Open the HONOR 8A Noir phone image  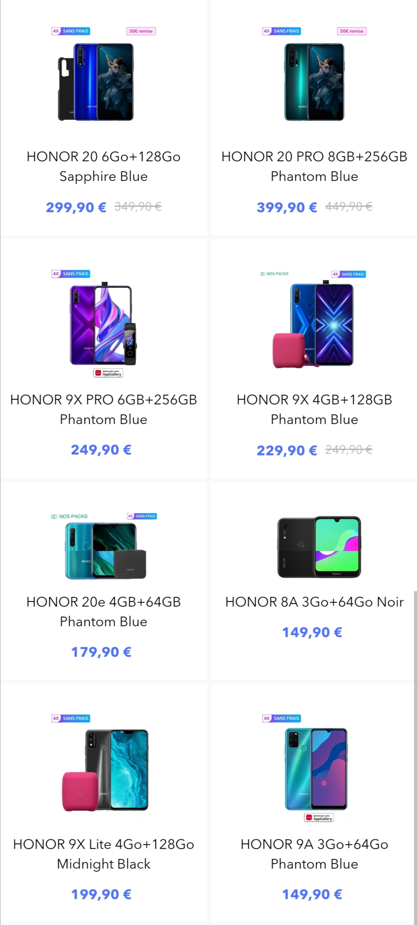319,547
